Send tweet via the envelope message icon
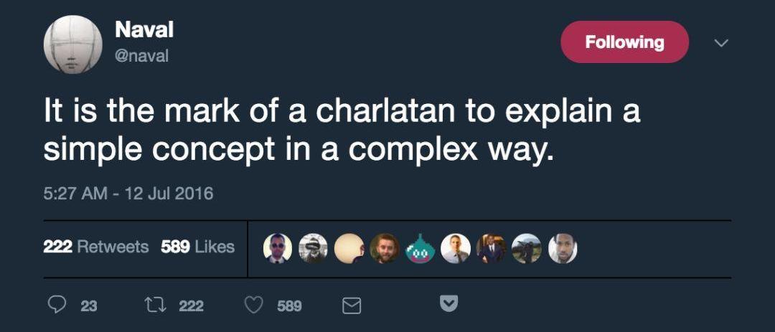The image size is (775, 332). coord(351,306)
